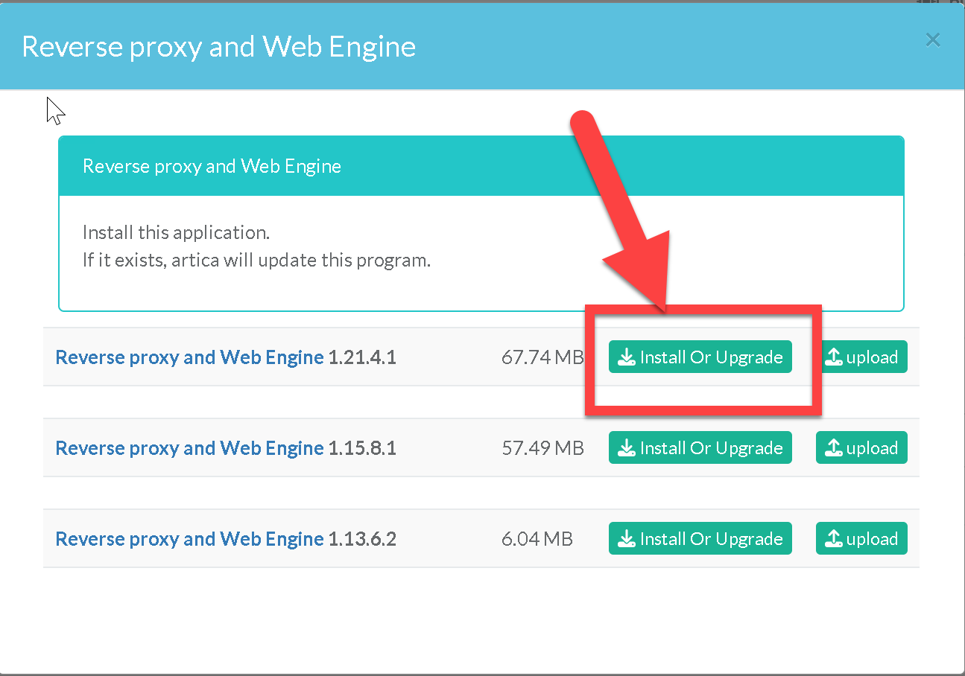Click the blue dialog title bar text
This screenshot has height=676, width=965.
click(219, 46)
